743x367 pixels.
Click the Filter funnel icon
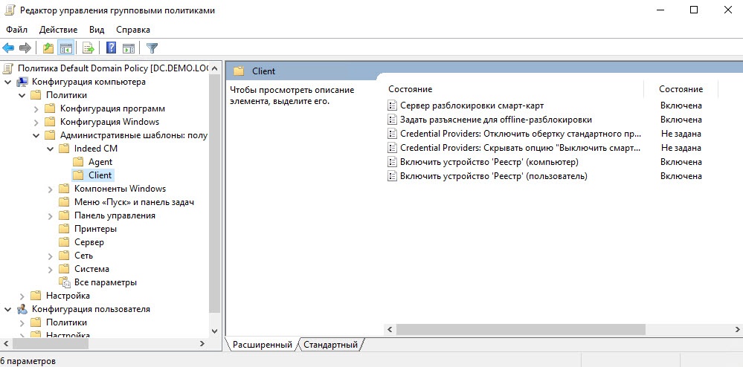click(x=152, y=48)
